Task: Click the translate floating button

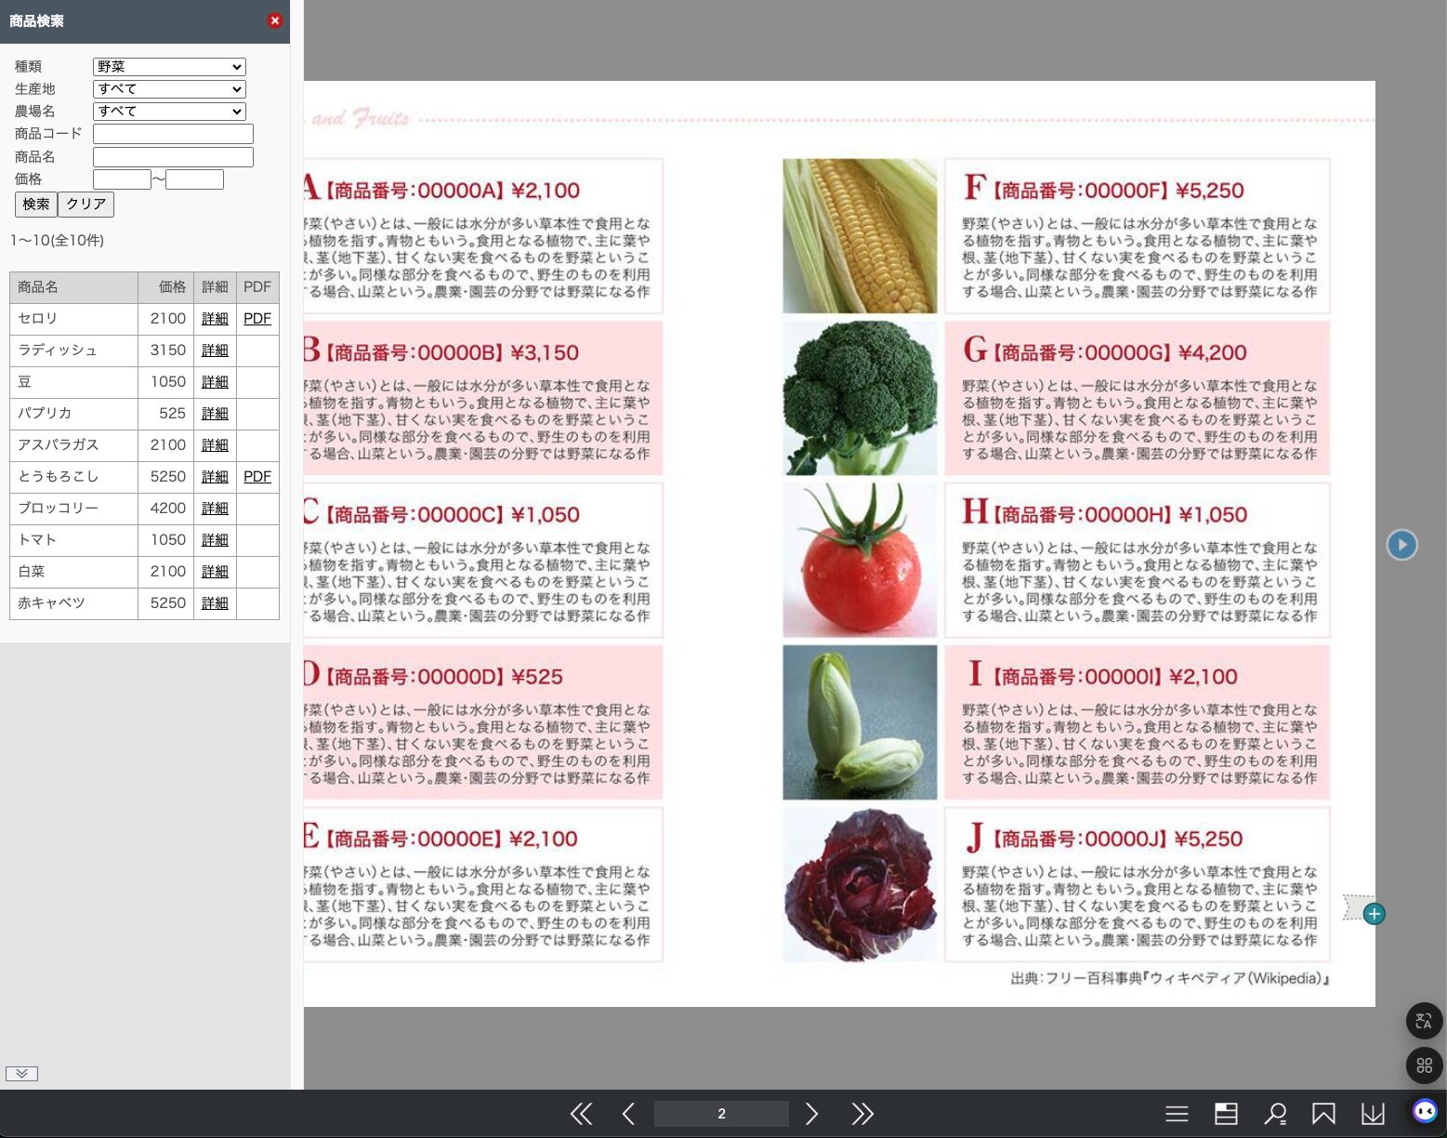Action: 1424,1021
